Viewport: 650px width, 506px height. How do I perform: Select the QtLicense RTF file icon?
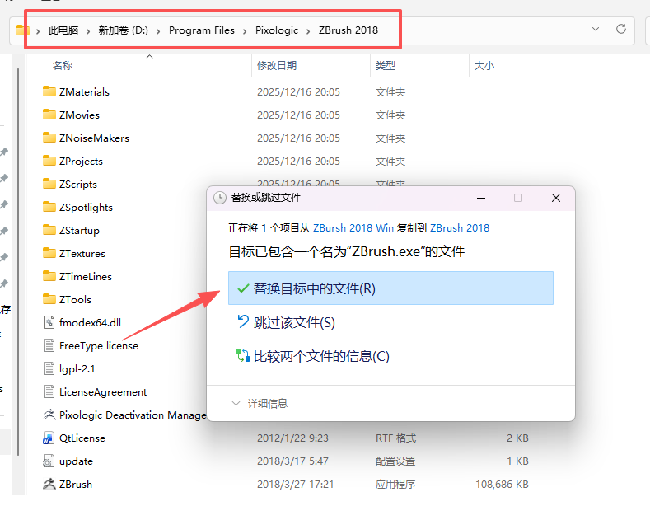(49, 438)
